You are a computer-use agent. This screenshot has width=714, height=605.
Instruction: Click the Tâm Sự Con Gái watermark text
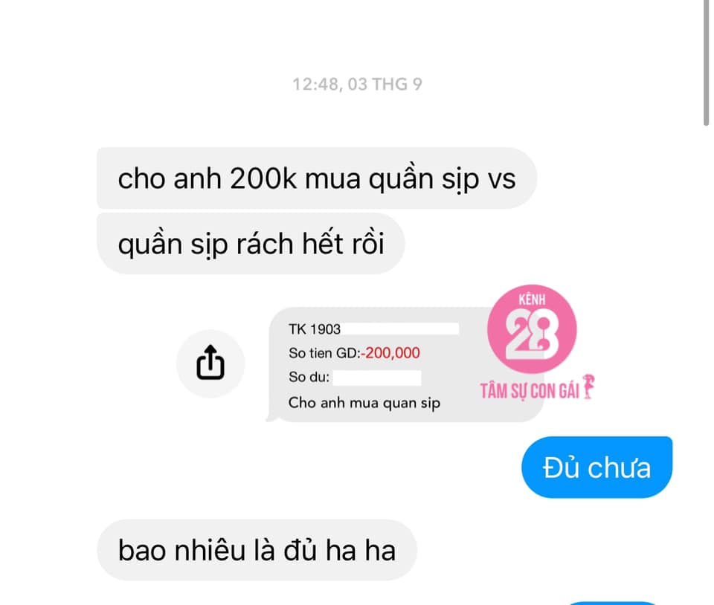click(x=530, y=391)
